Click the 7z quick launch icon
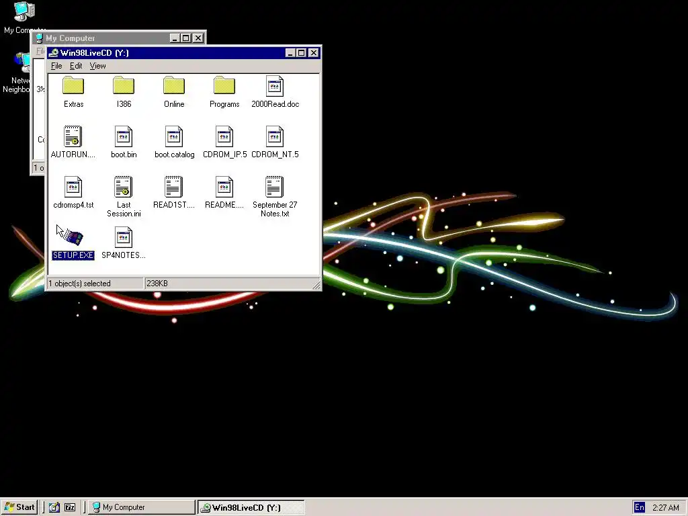688x516 pixels. tap(70, 507)
